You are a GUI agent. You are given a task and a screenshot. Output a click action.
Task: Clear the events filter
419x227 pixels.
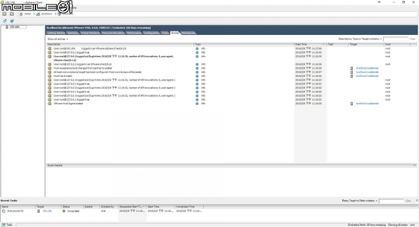tap(413, 39)
